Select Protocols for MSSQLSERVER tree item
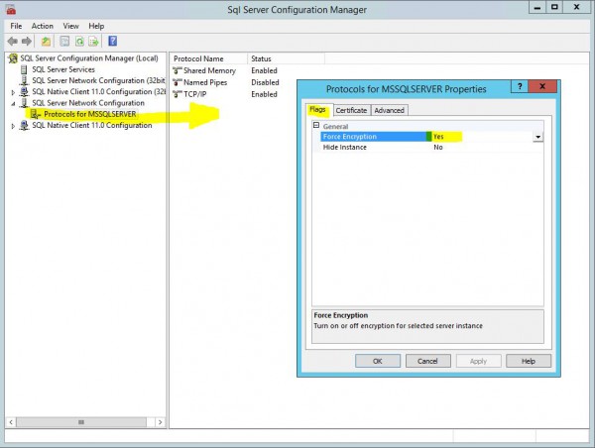Screen dimensions: 595x448 (90, 114)
